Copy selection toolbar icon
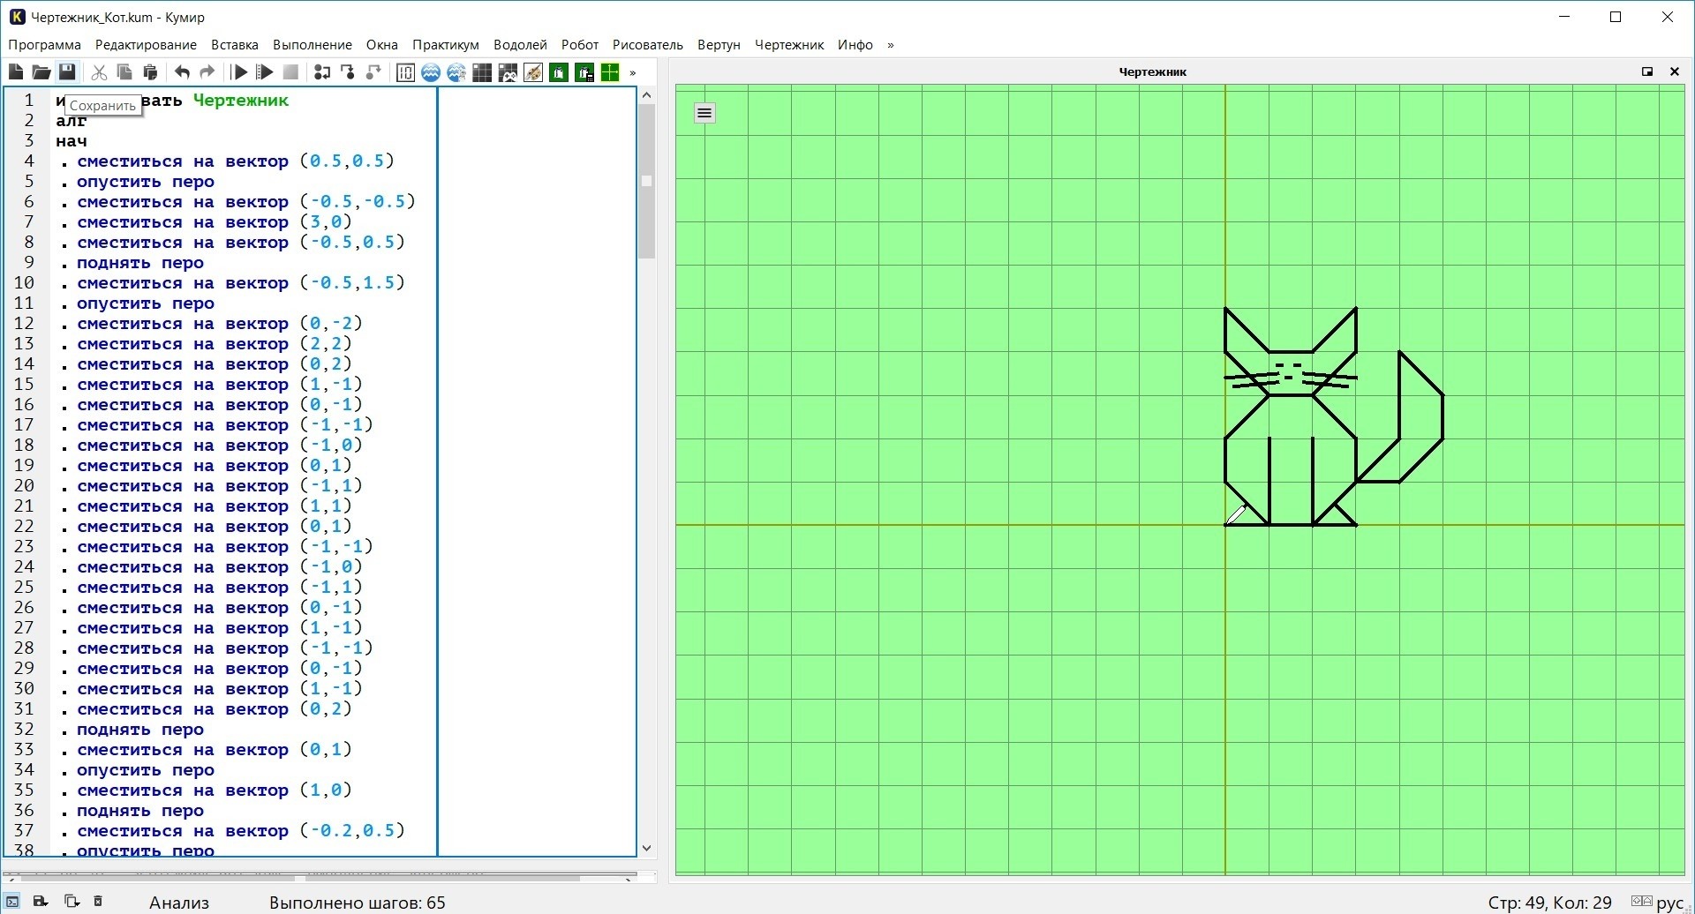This screenshot has width=1695, height=914. (124, 72)
